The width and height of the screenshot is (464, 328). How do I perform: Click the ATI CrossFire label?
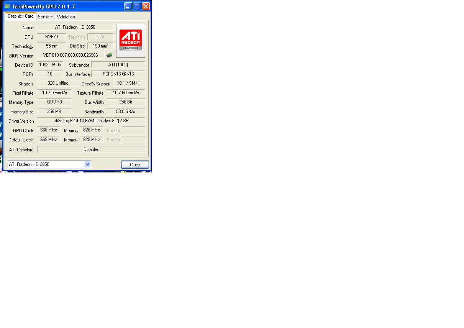tap(21, 150)
